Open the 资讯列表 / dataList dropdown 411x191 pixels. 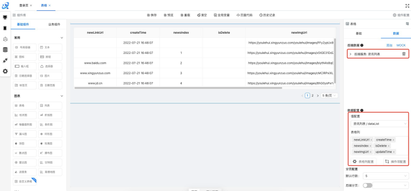[379, 124]
